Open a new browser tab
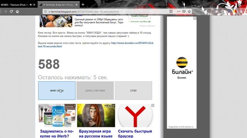The height and width of the screenshot is (138, 247). tap(83, 5)
